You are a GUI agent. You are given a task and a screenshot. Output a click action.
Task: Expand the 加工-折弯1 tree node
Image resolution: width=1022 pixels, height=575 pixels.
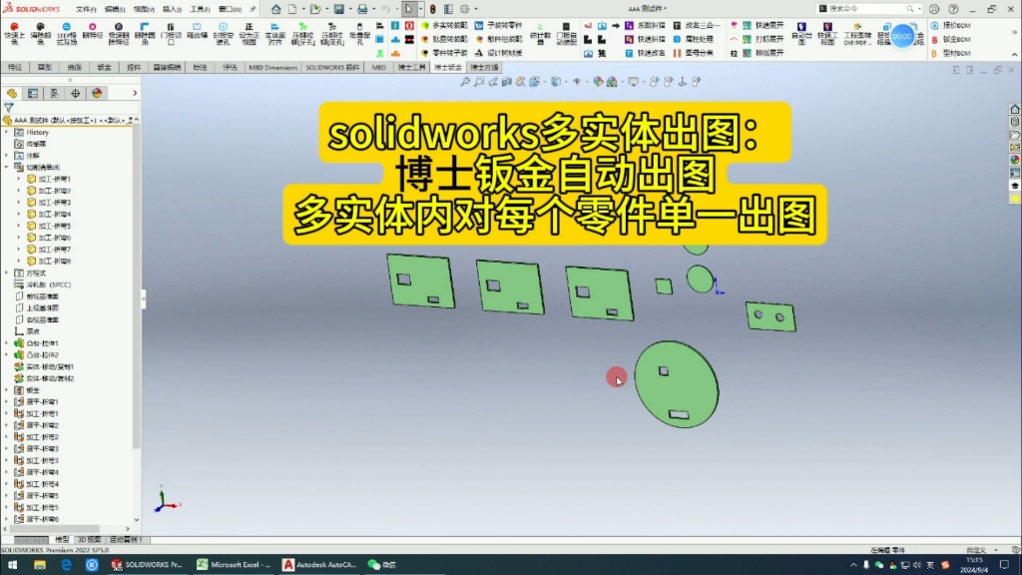click(19, 178)
